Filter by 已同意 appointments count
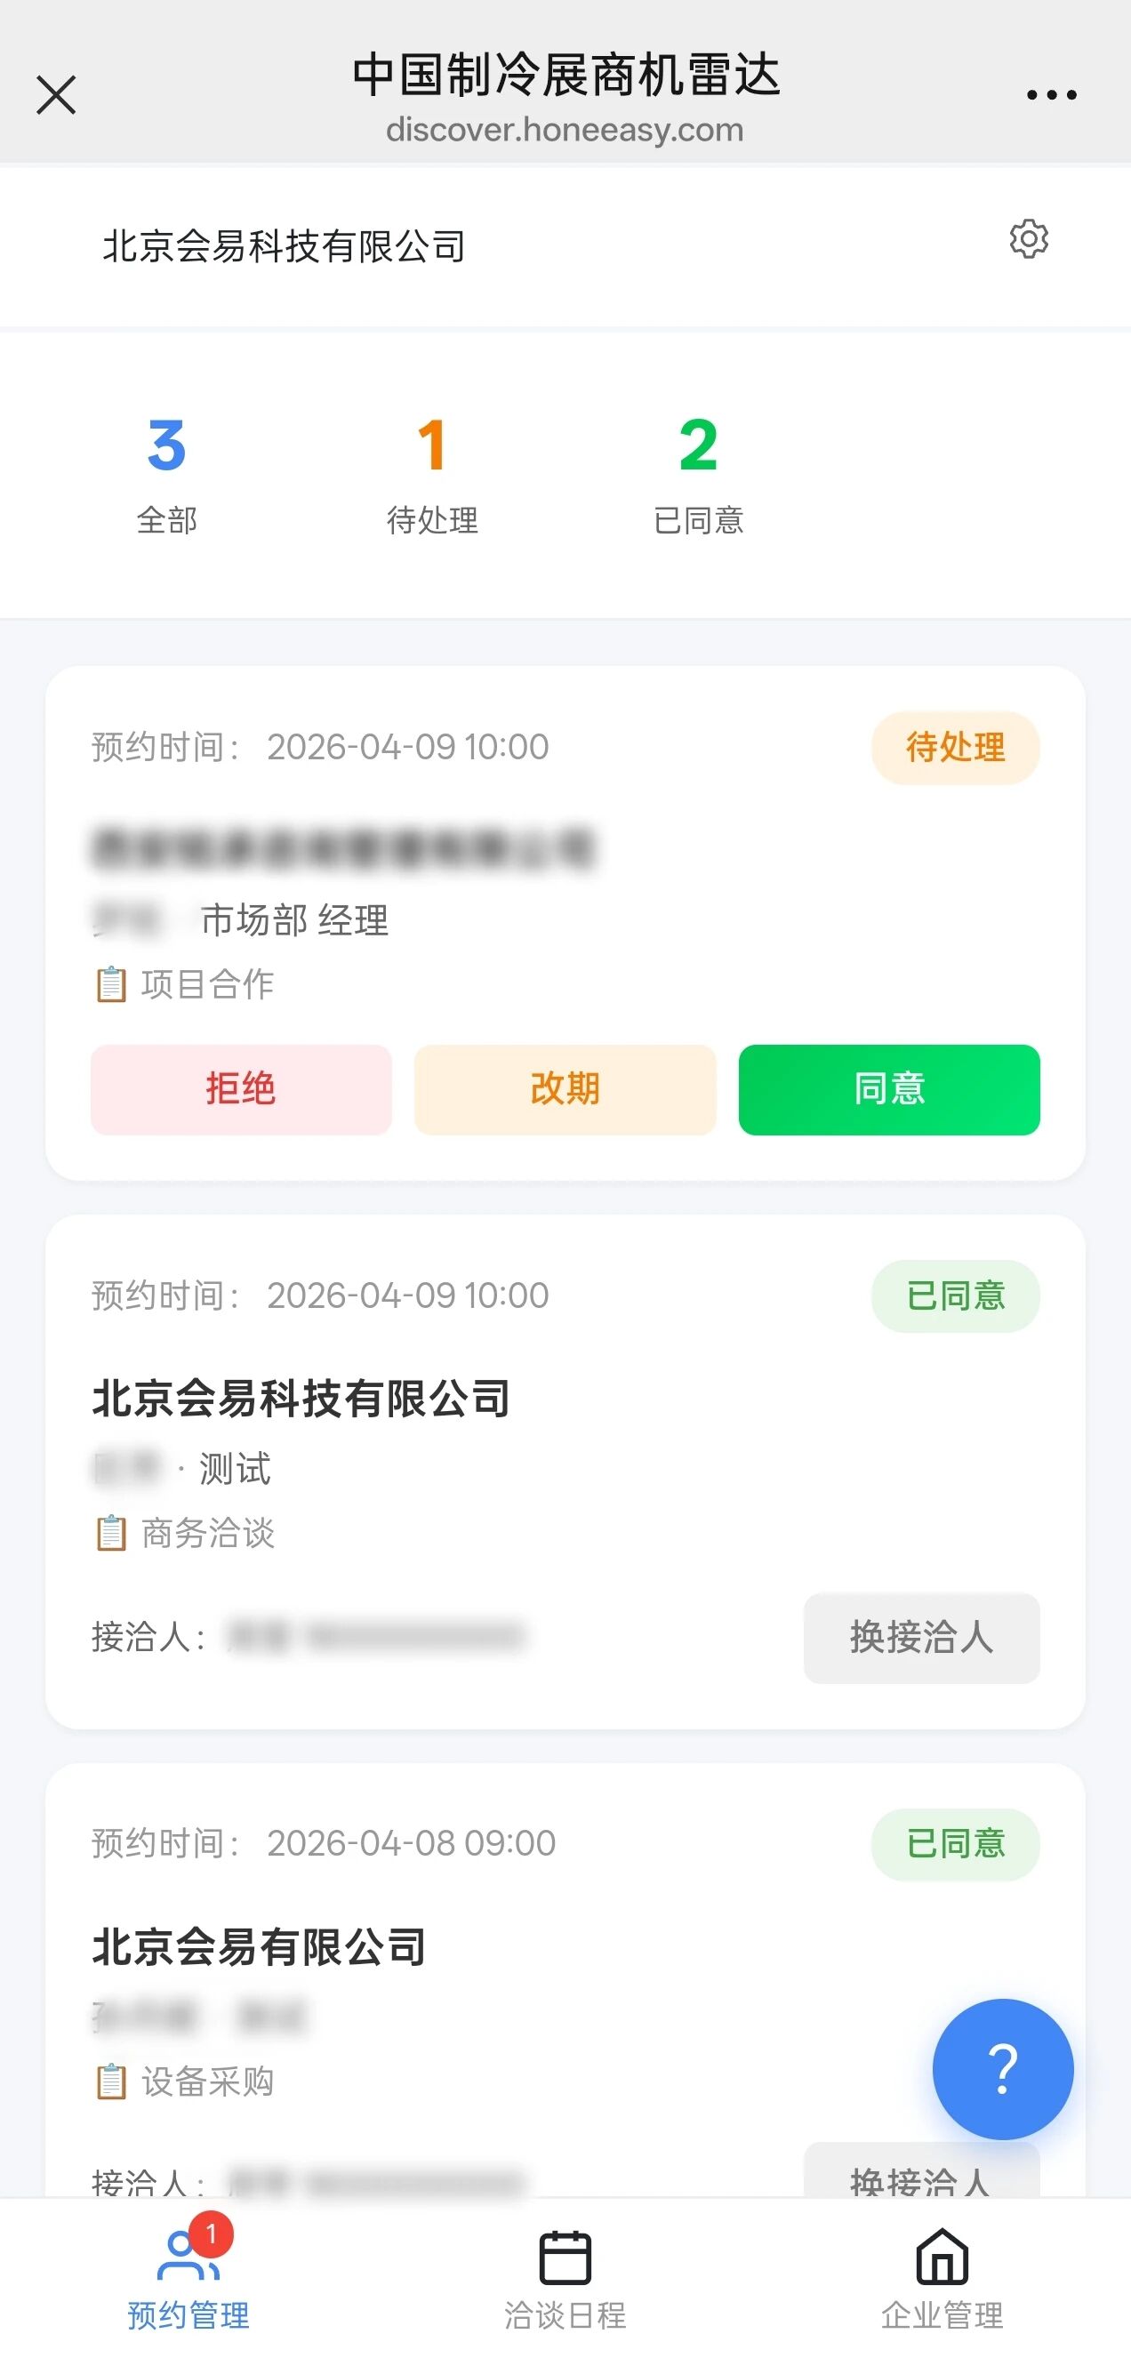The width and height of the screenshot is (1131, 2366). point(697,473)
